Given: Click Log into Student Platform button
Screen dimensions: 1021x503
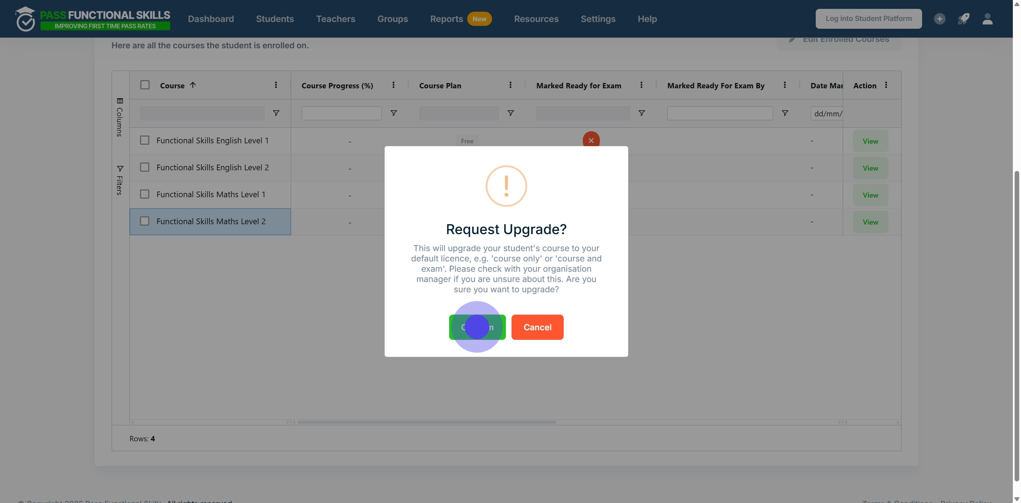Looking at the screenshot, I should coord(869,19).
